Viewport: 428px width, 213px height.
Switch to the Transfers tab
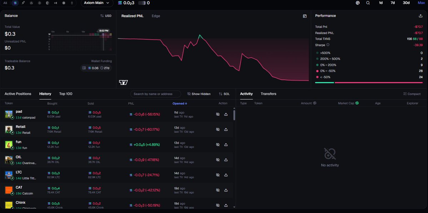click(268, 94)
